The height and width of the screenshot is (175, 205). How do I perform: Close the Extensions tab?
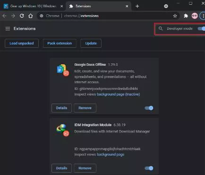pos(127,6)
